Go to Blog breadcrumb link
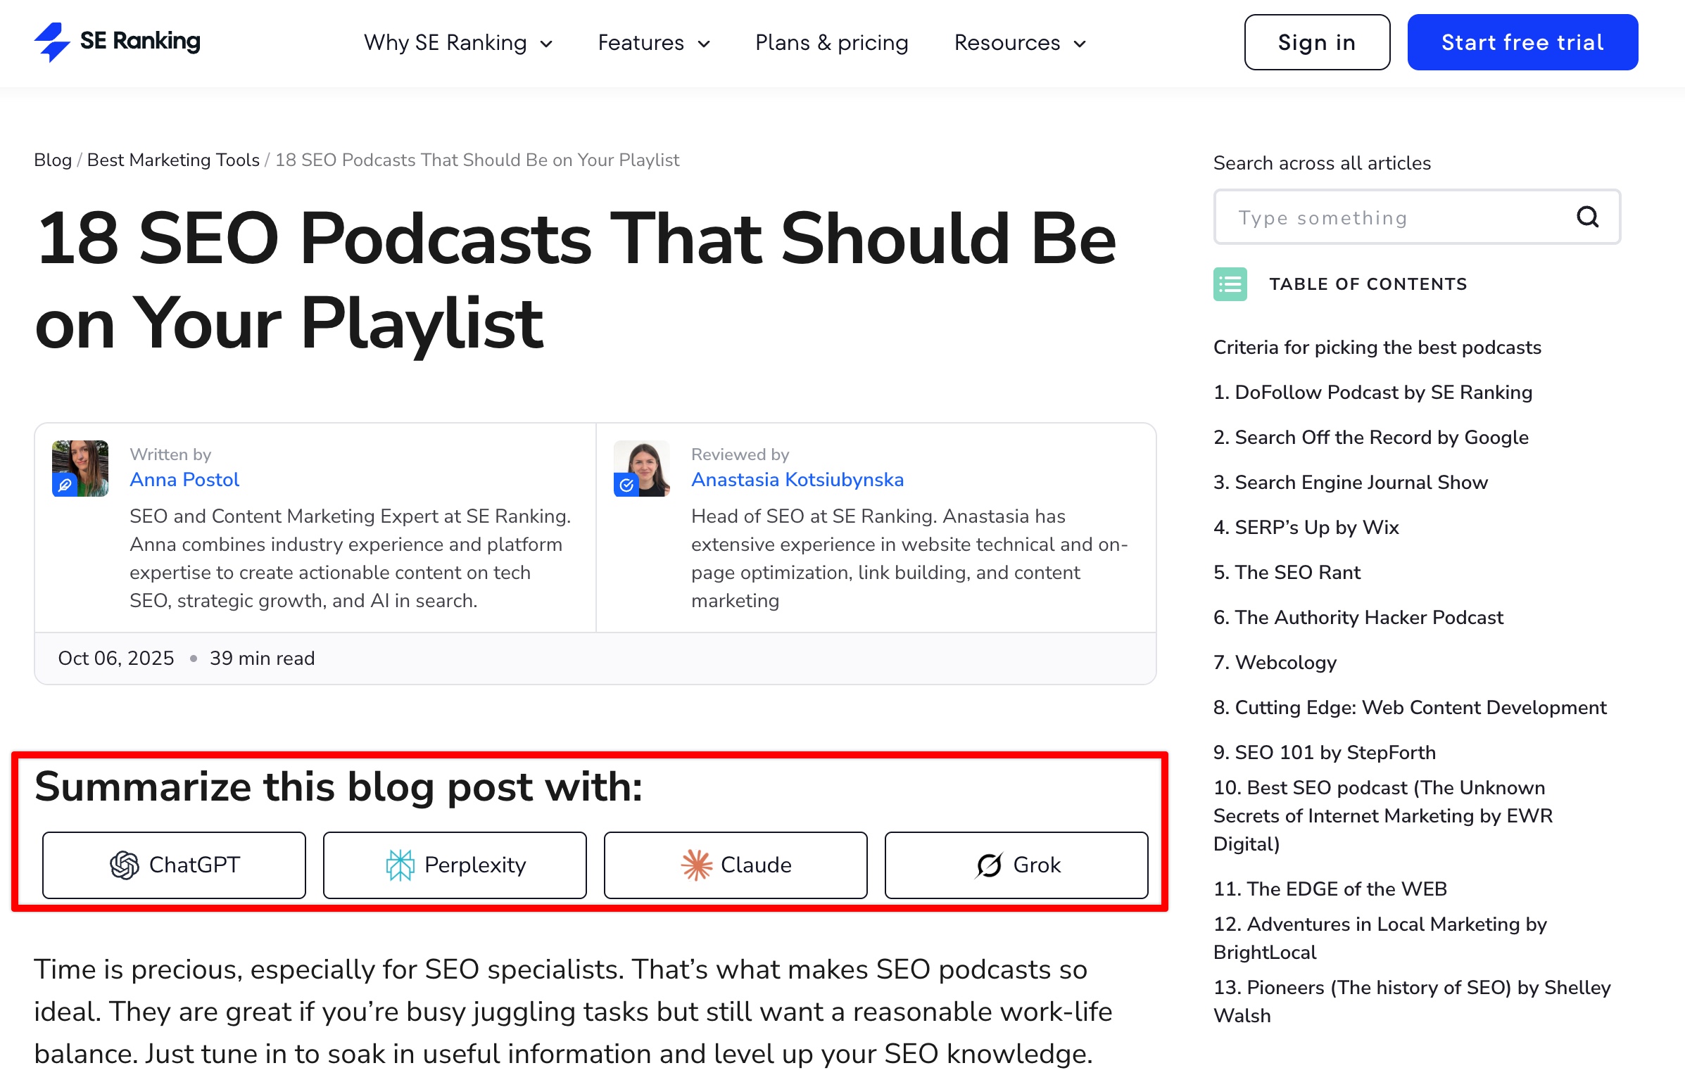The image size is (1685, 1075). (53, 160)
